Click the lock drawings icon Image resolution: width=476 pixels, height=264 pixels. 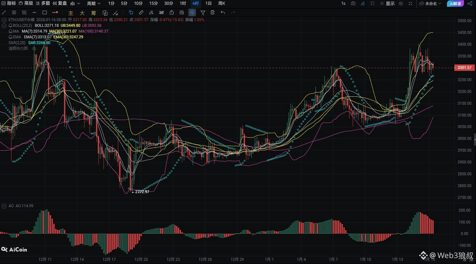click(172, 13)
